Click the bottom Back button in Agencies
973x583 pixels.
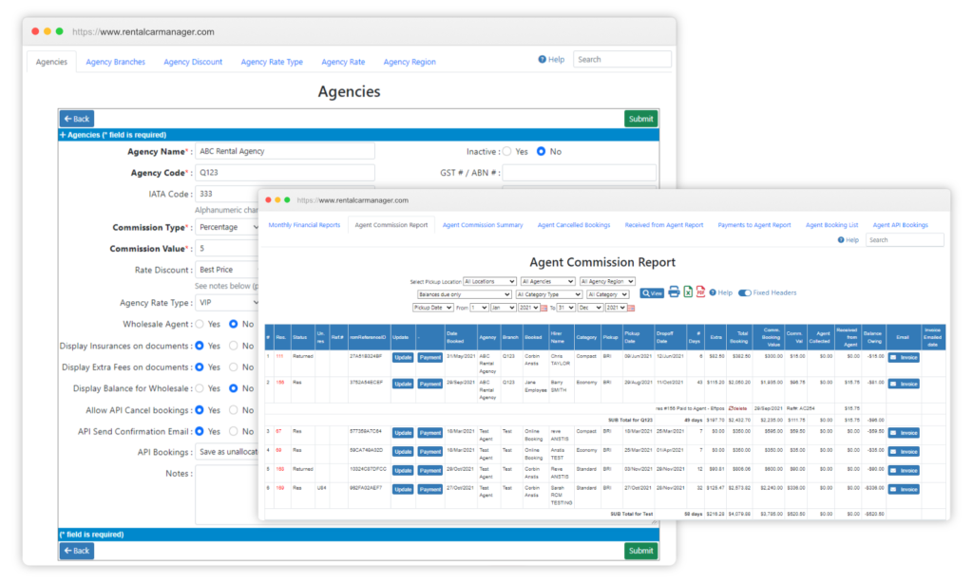click(77, 551)
